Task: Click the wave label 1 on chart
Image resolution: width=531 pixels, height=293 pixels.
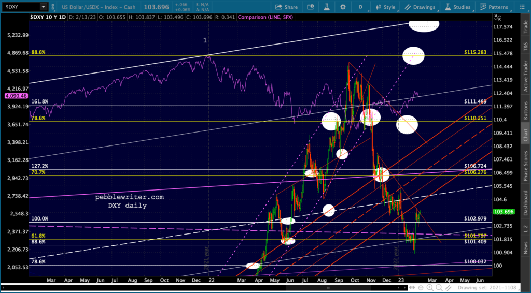Action: pos(205,40)
